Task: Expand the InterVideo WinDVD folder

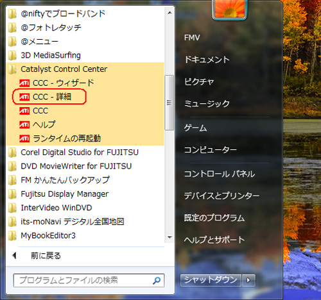Action: 85,208
